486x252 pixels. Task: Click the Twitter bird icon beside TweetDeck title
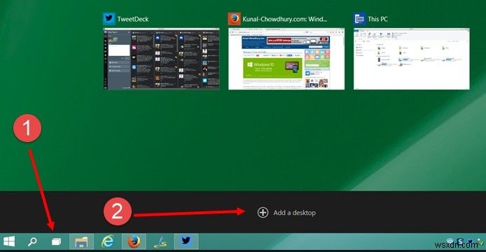coord(109,19)
